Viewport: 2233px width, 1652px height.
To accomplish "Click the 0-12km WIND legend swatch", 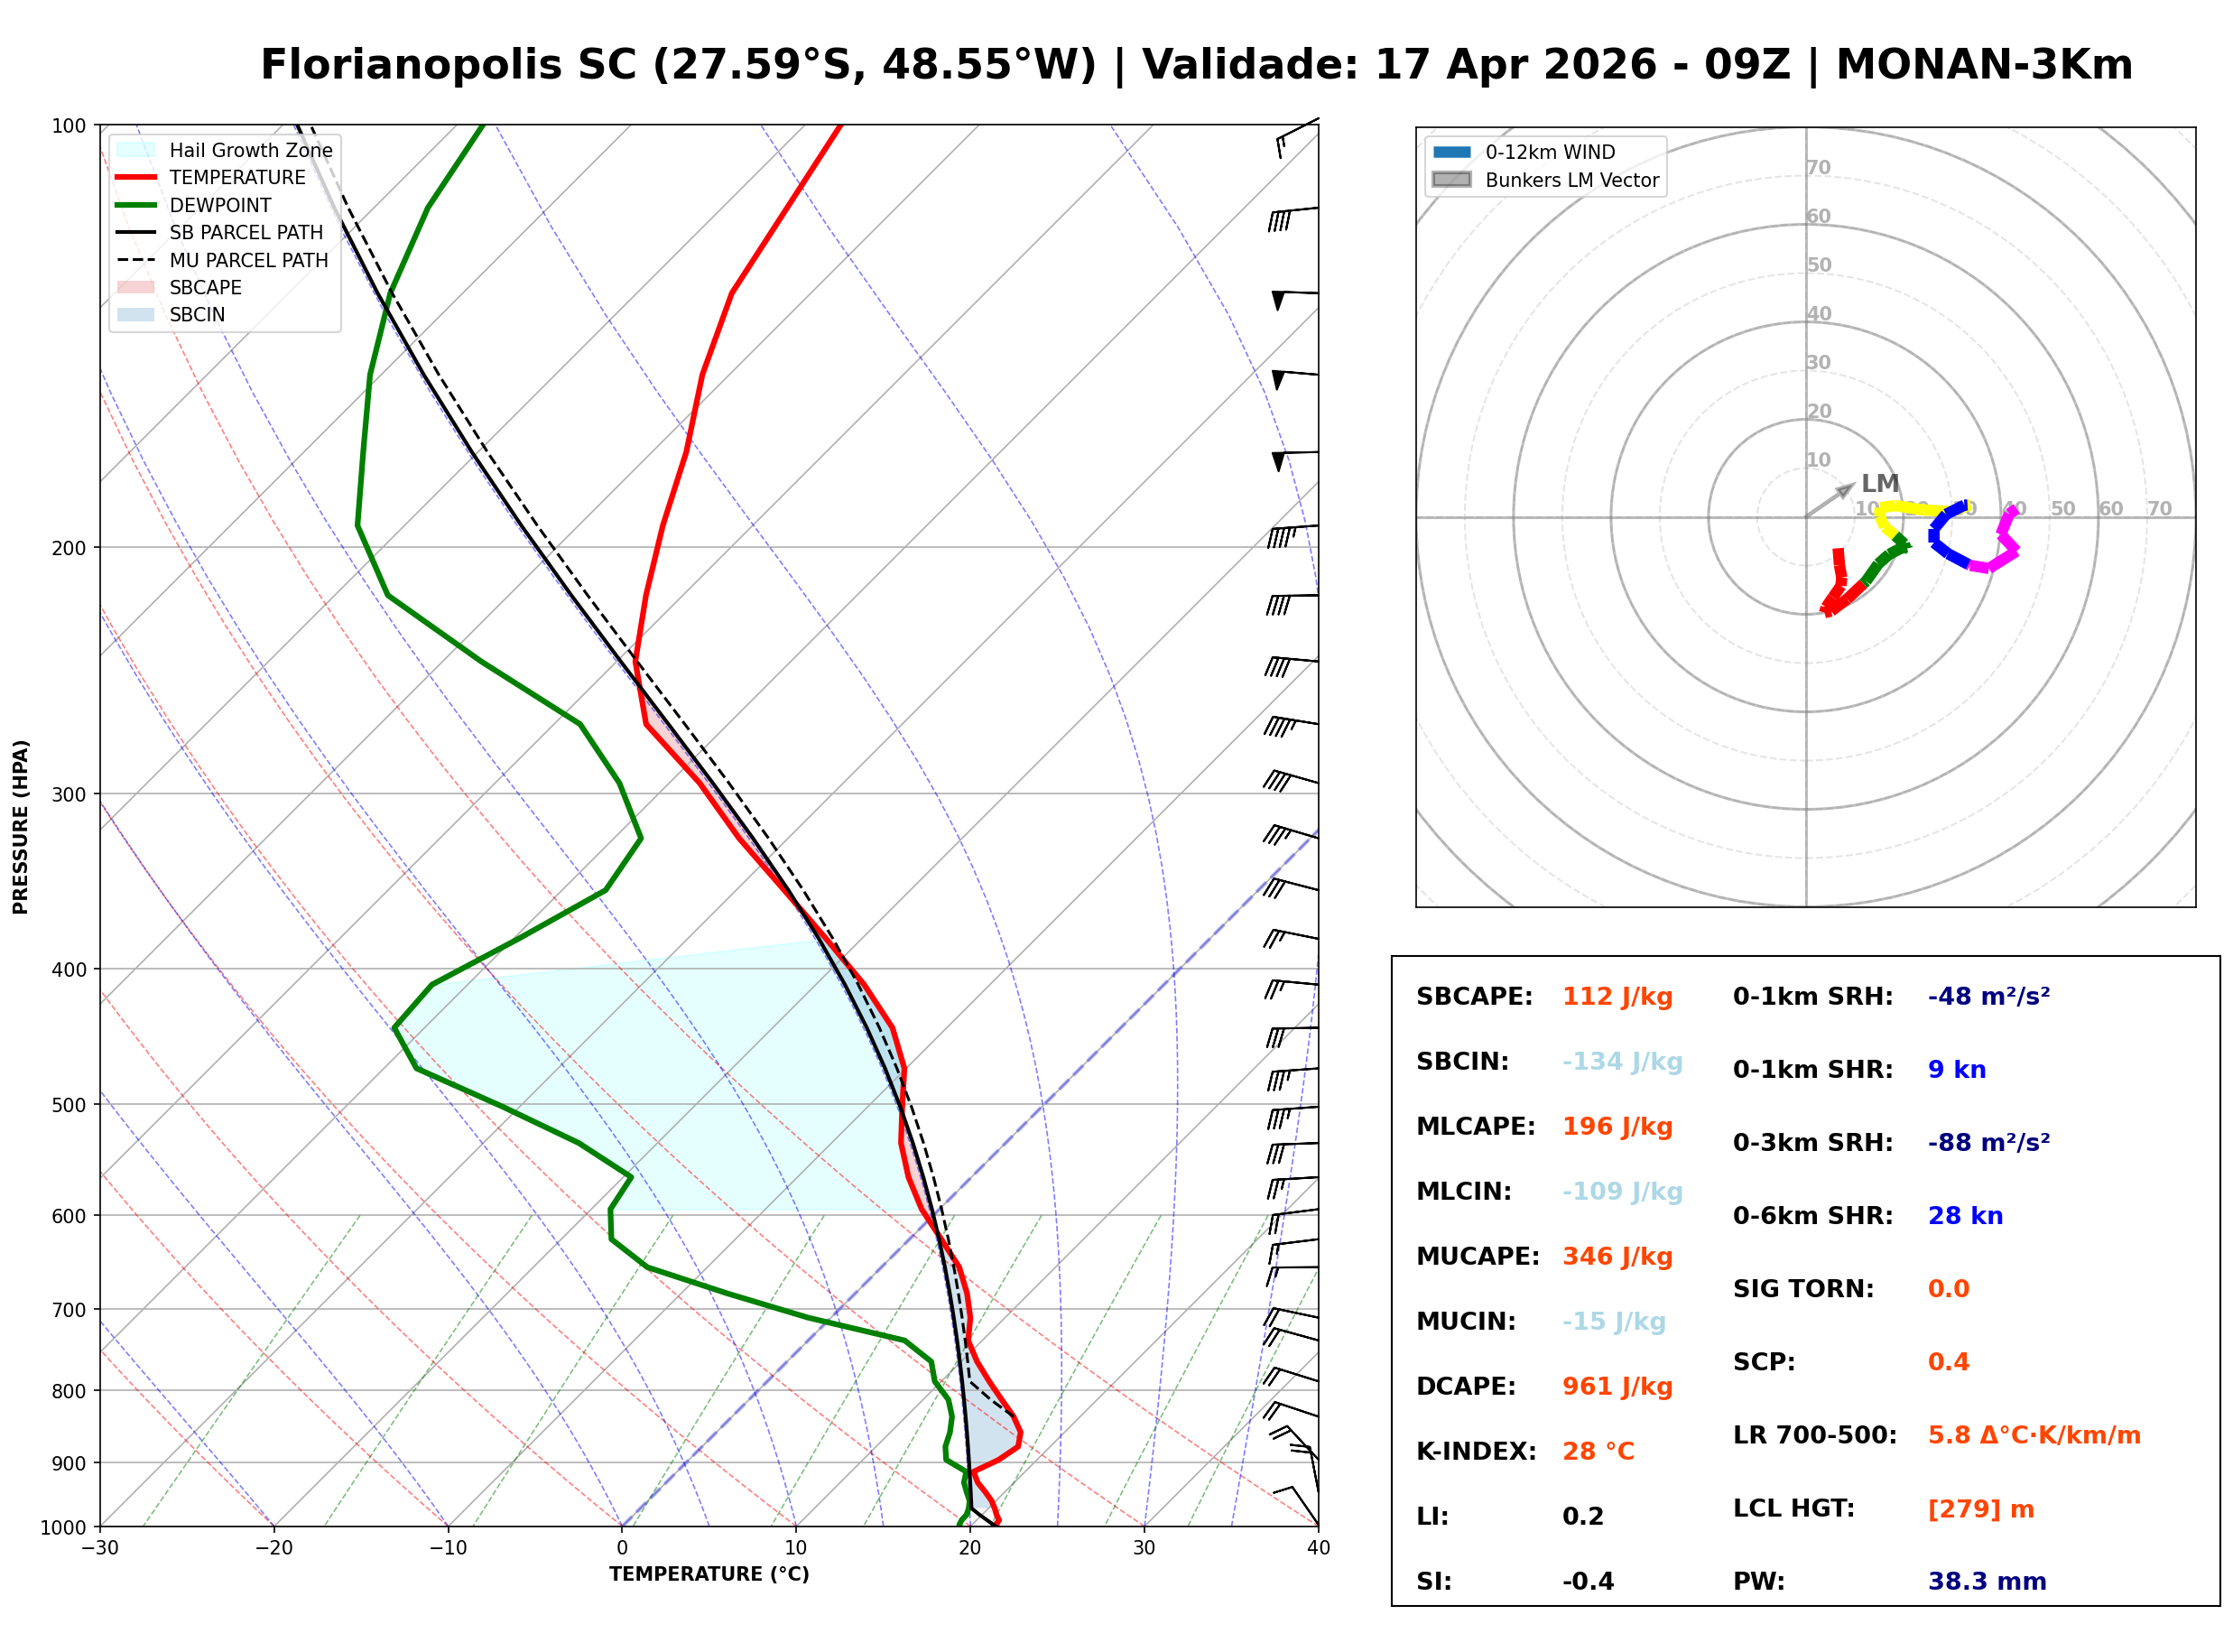I will (x=1451, y=152).
